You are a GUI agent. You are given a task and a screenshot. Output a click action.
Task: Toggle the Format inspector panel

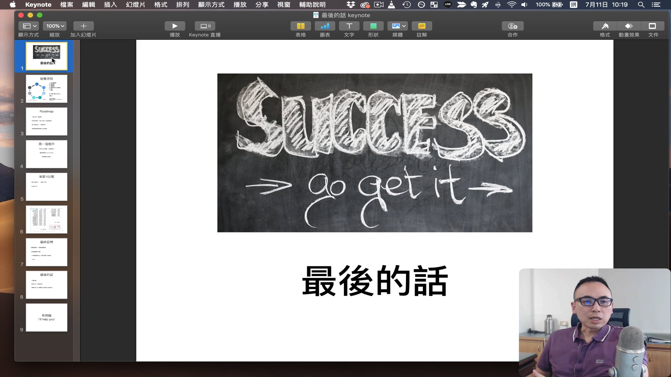(x=605, y=26)
